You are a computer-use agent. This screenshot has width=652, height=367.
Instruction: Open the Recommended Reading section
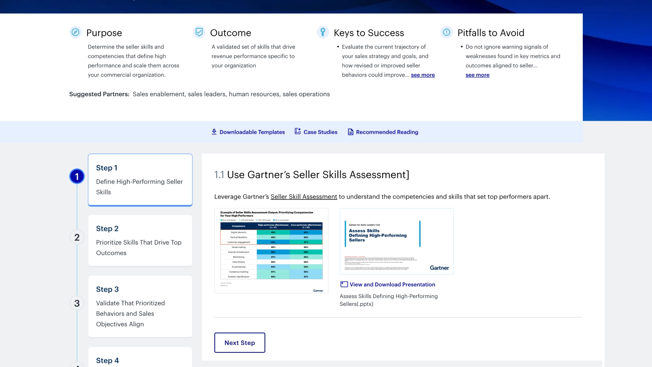387,132
